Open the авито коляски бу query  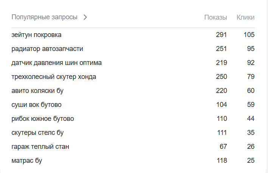tap(37, 91)
